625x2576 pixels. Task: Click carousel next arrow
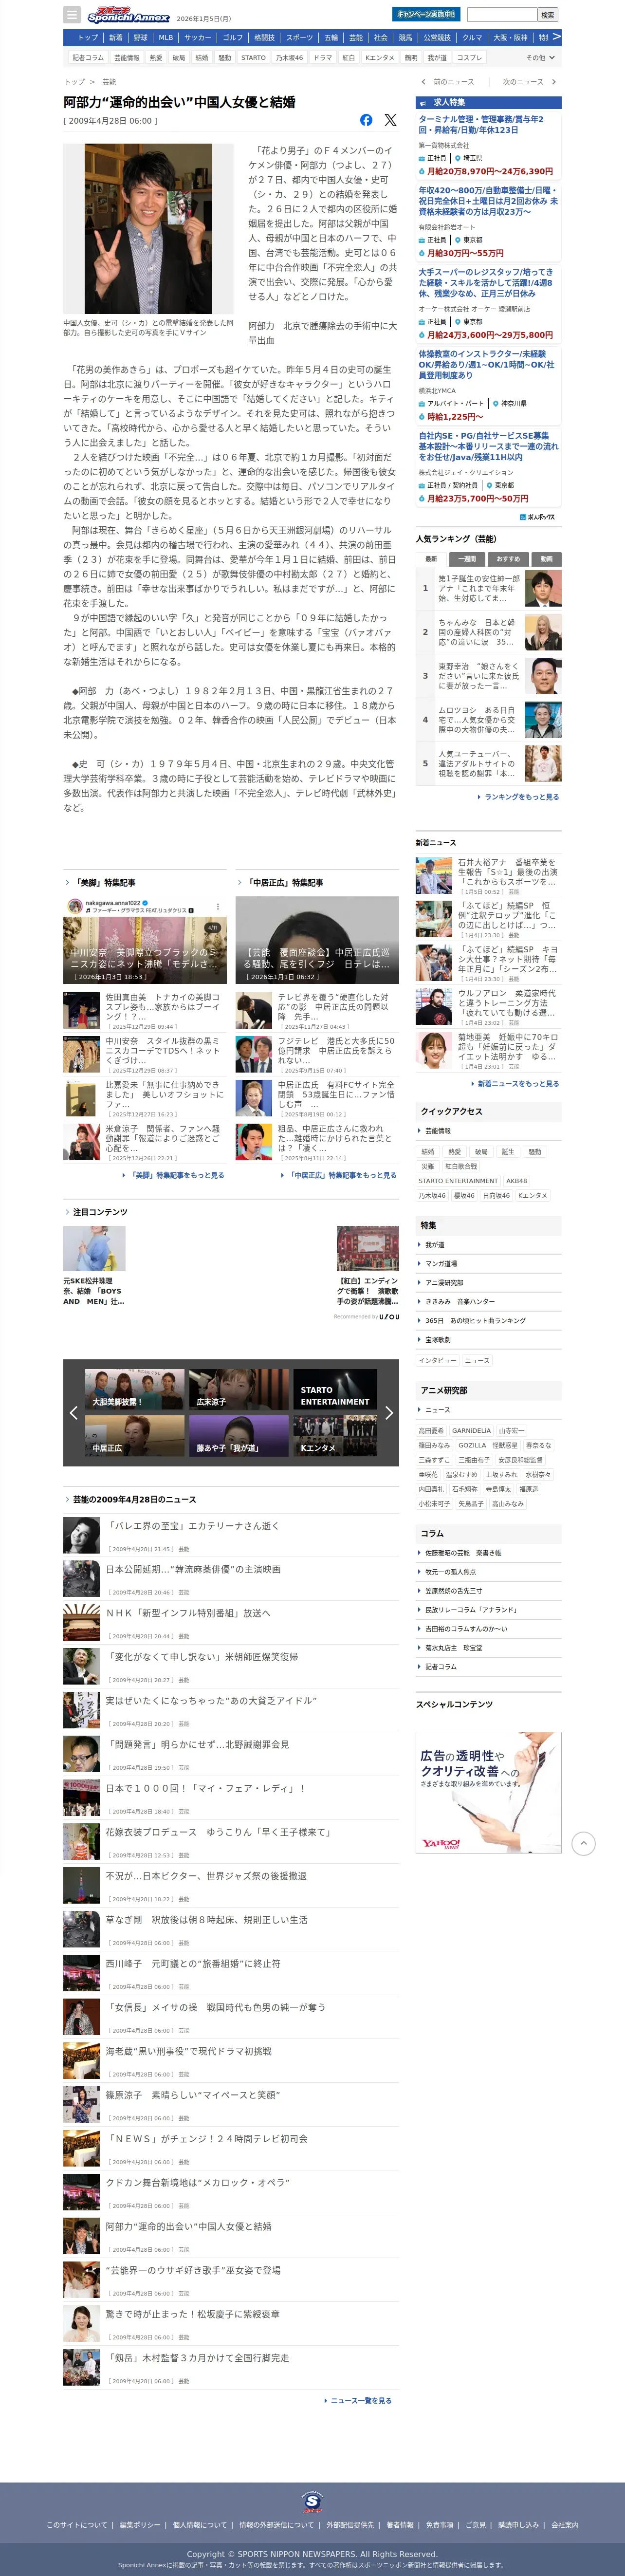pyautogui.click(x=389, y=1412)
